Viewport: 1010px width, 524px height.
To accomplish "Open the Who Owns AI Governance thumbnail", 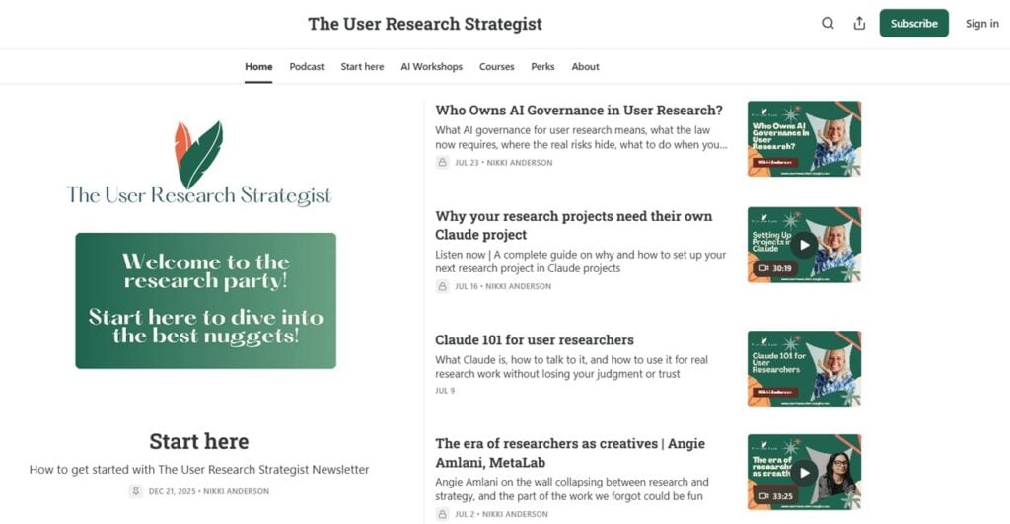I will (x=804, y=138).
